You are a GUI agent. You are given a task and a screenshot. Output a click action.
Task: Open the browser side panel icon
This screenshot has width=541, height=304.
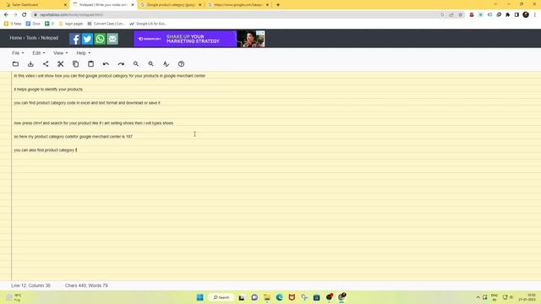coord(516,15)
